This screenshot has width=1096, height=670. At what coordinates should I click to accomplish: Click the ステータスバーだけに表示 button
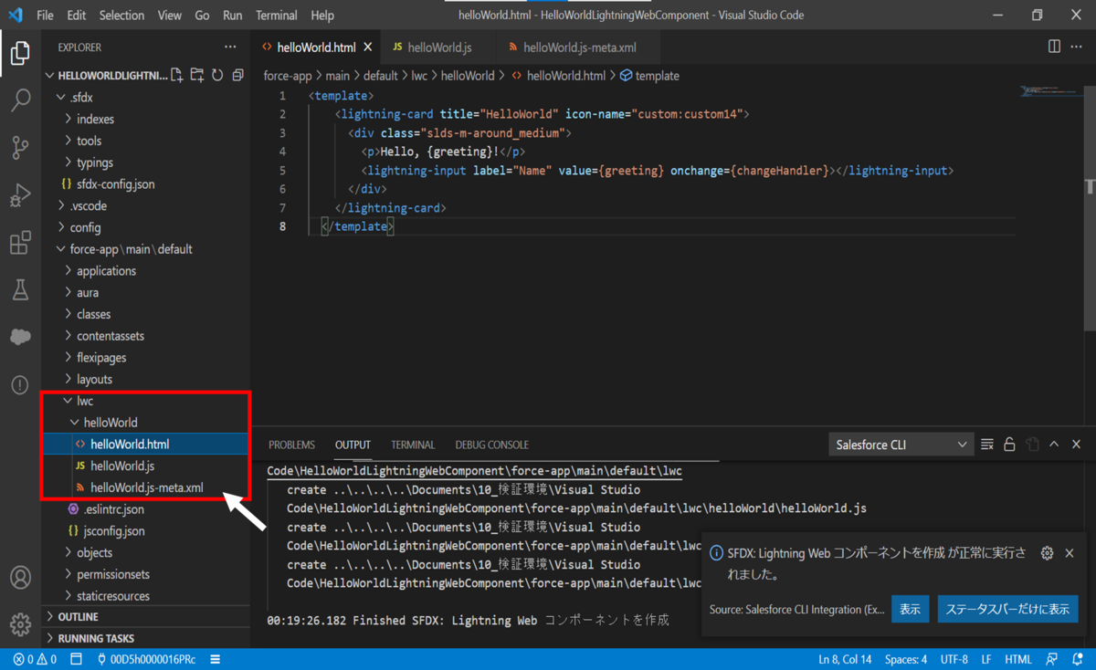1008,609
